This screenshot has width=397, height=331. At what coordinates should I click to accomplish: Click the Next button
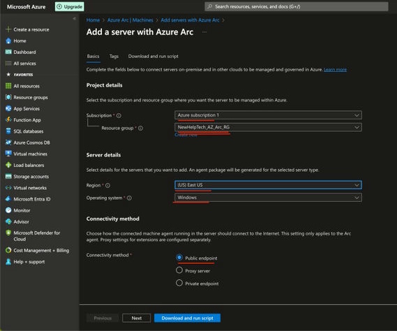pyautogui.click(x=137, y=318)
